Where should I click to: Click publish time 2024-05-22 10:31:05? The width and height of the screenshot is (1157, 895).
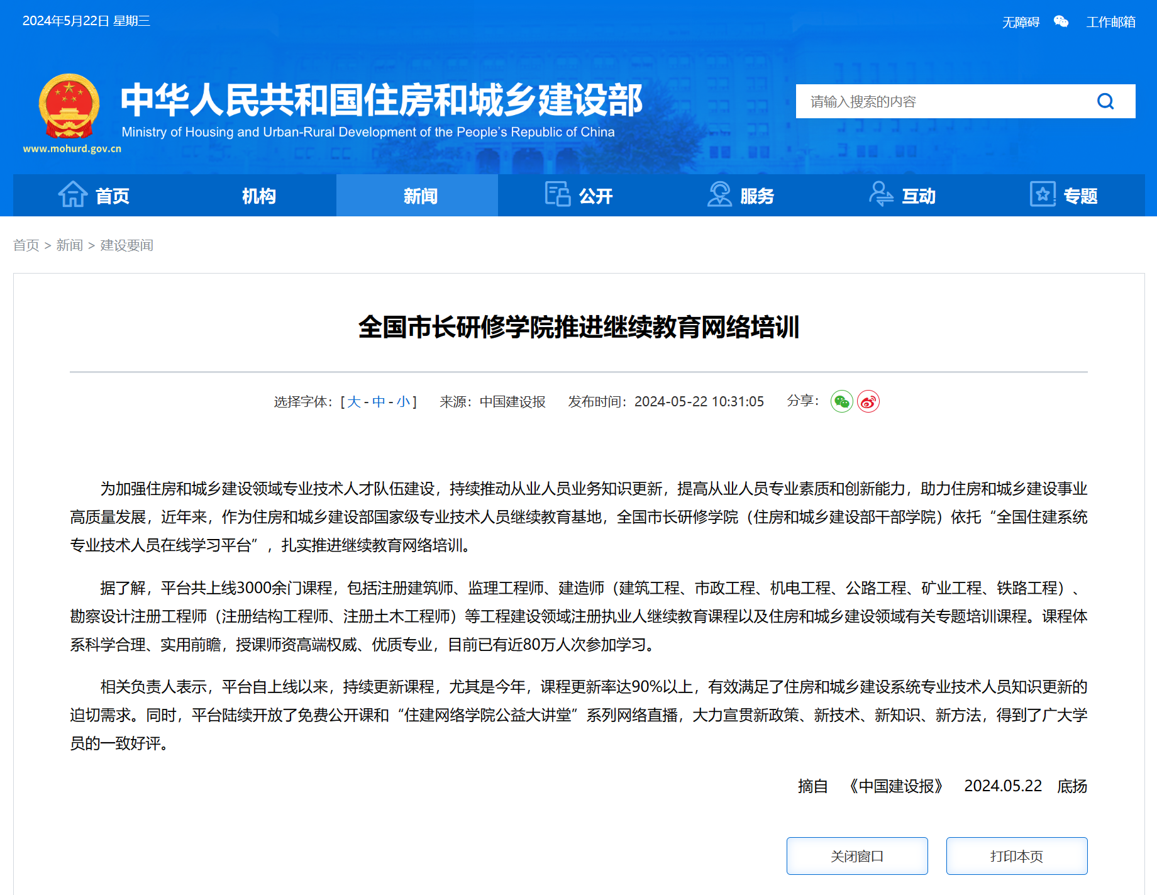pos(699,402)
